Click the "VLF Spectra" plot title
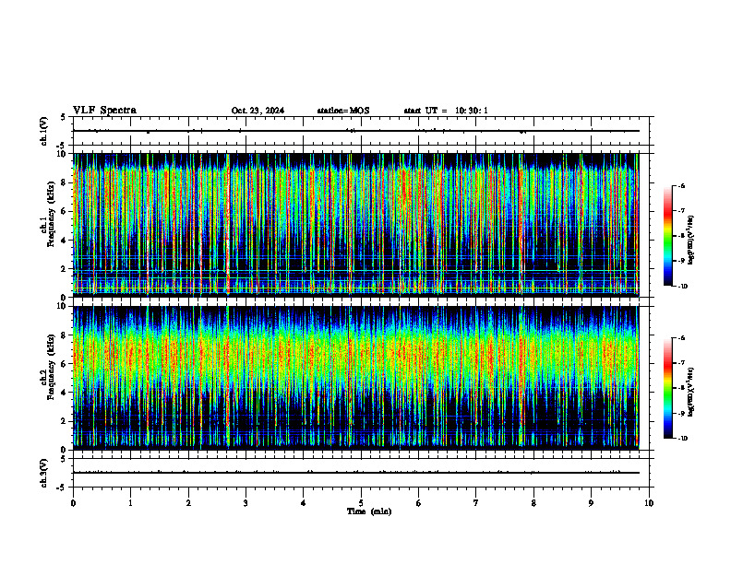This screenshot has width=731, height=564. (x=104, y=111)
